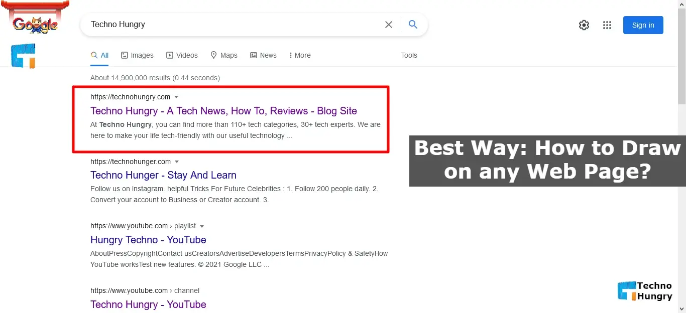Open the Techno Hunger - Stay And Learn result

point(163,175)
